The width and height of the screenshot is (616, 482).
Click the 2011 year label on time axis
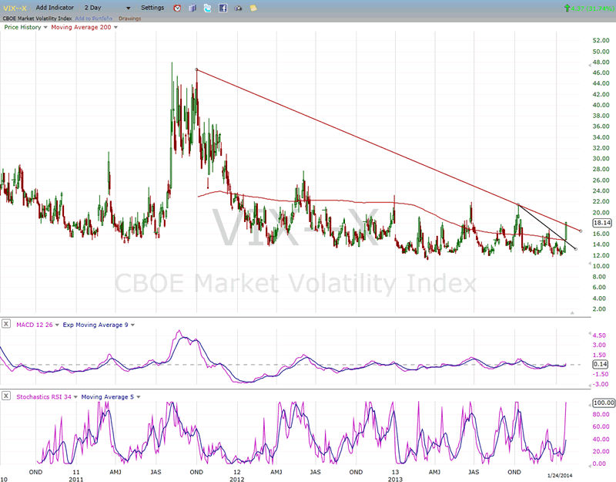click(75, 479)
